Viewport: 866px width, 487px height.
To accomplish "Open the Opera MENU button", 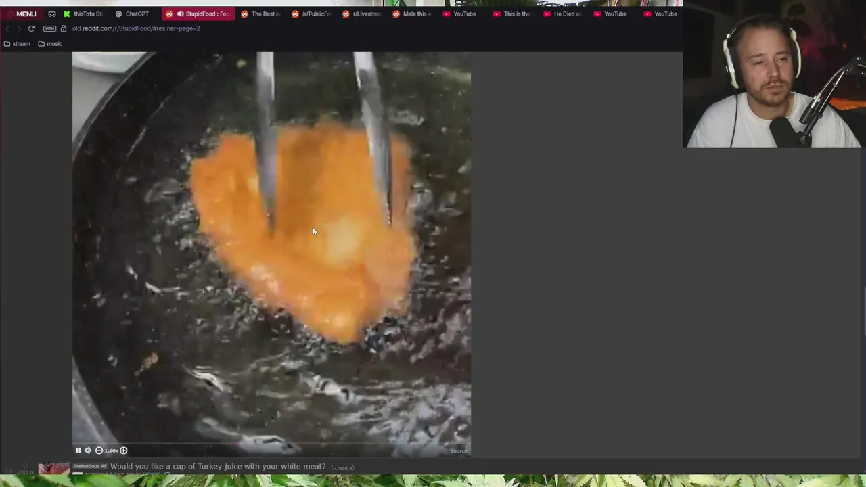I will [x=21, y=14].
